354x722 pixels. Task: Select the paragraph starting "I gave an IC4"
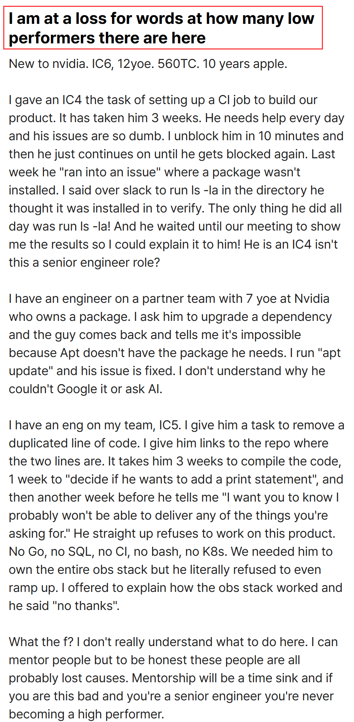click(x=177, y=181)
